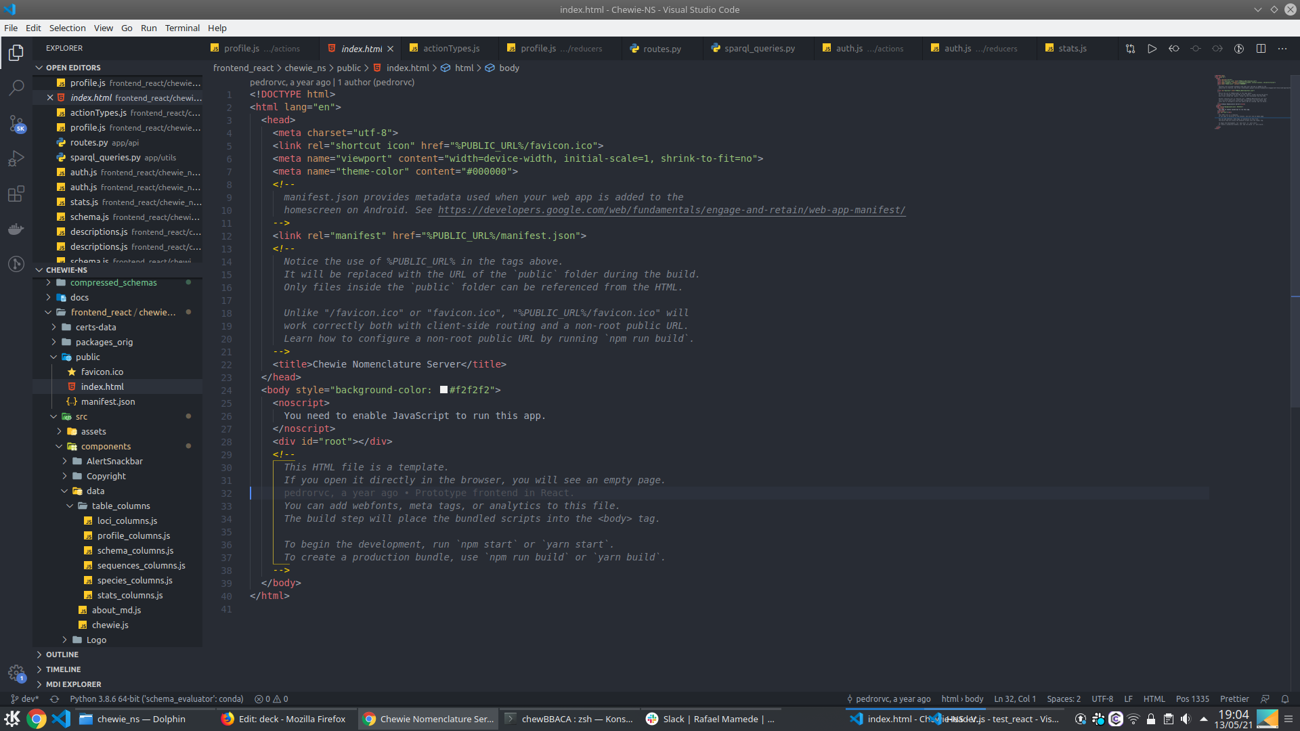Toggle Prettier formatter in status bar

(x=1234, y=699)
